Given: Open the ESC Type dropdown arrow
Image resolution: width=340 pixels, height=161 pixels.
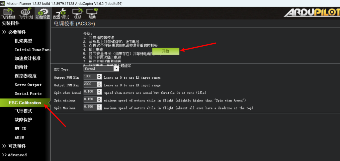Looking at the screenshot, I should (117, 69).
